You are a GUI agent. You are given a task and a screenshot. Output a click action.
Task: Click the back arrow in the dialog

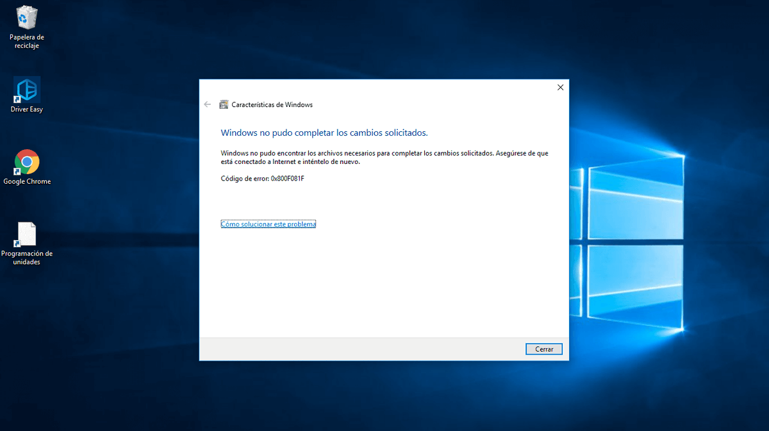pos(208,104)
